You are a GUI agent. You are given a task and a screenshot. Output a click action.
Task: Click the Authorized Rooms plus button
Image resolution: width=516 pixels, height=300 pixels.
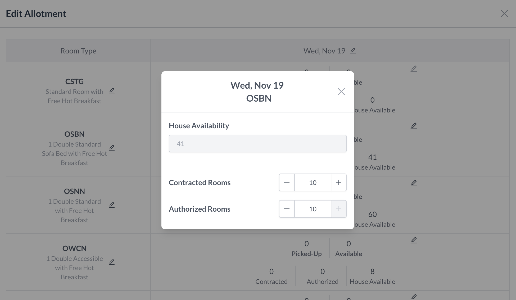tap(338, 209)
